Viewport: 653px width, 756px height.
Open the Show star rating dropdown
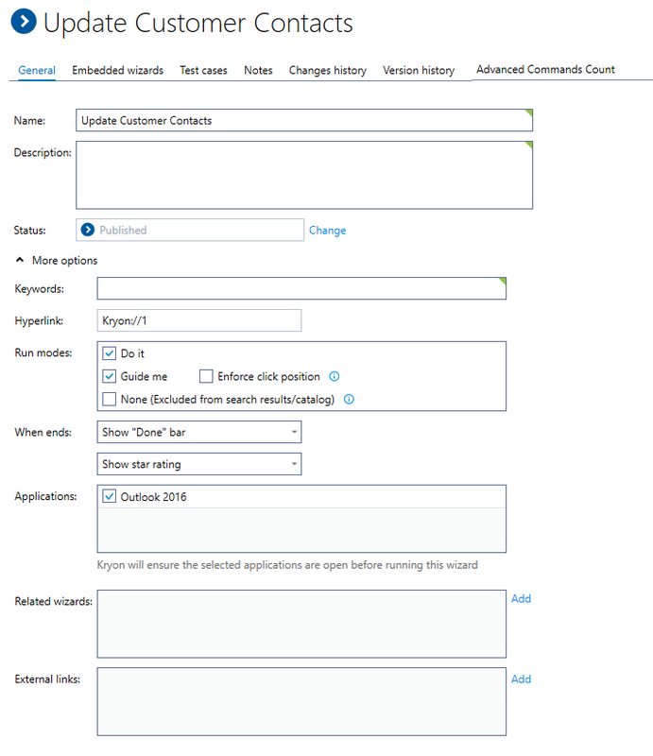[x=199, y=464]
